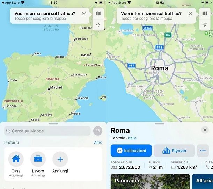Tap Sevilla city label on map
This screenshot has width=213, height=189.
coord(35,120)
